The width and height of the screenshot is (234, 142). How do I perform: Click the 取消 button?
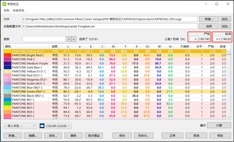tap(196, 136)
